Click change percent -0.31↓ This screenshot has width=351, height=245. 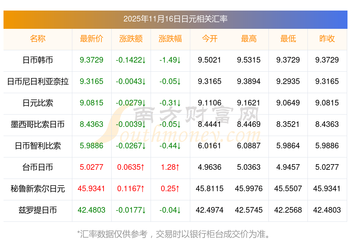pyautogui.click(x=170, y=103)
